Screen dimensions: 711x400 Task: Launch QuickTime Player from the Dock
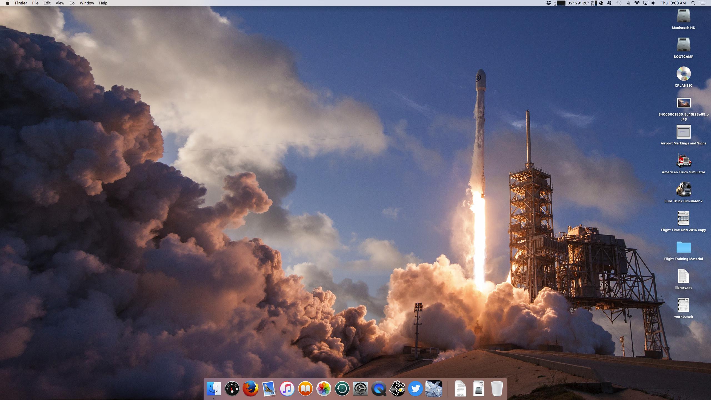pos(379,388)
